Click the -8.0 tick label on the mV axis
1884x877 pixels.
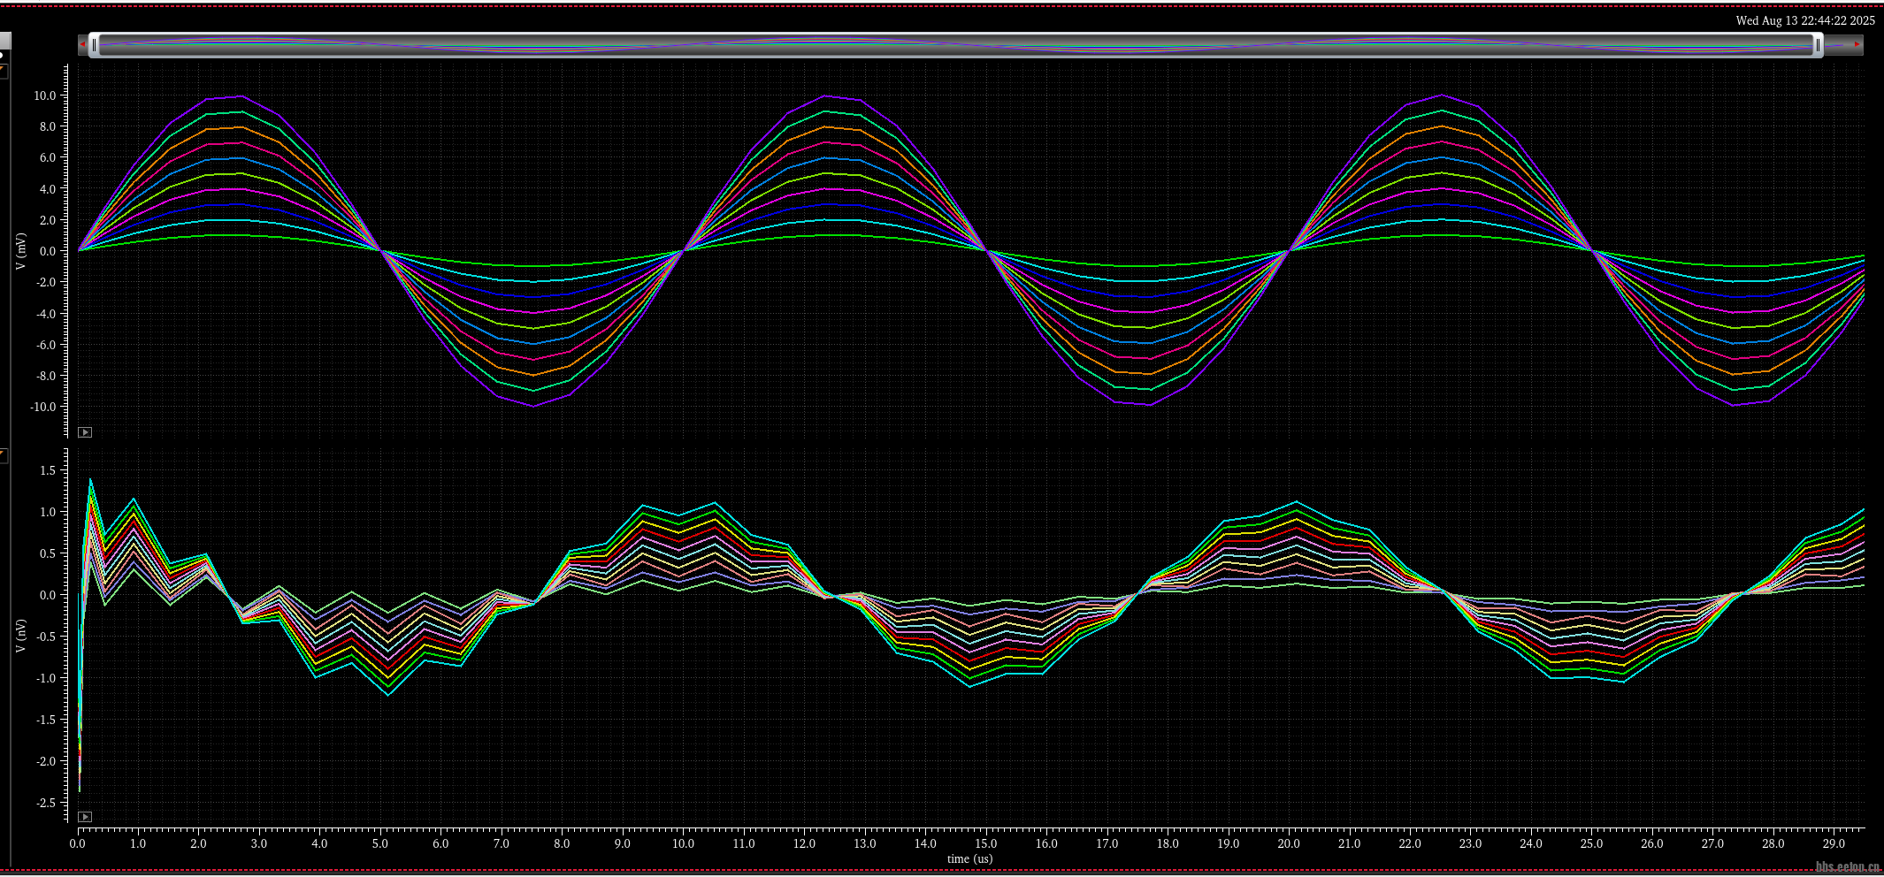44,376
